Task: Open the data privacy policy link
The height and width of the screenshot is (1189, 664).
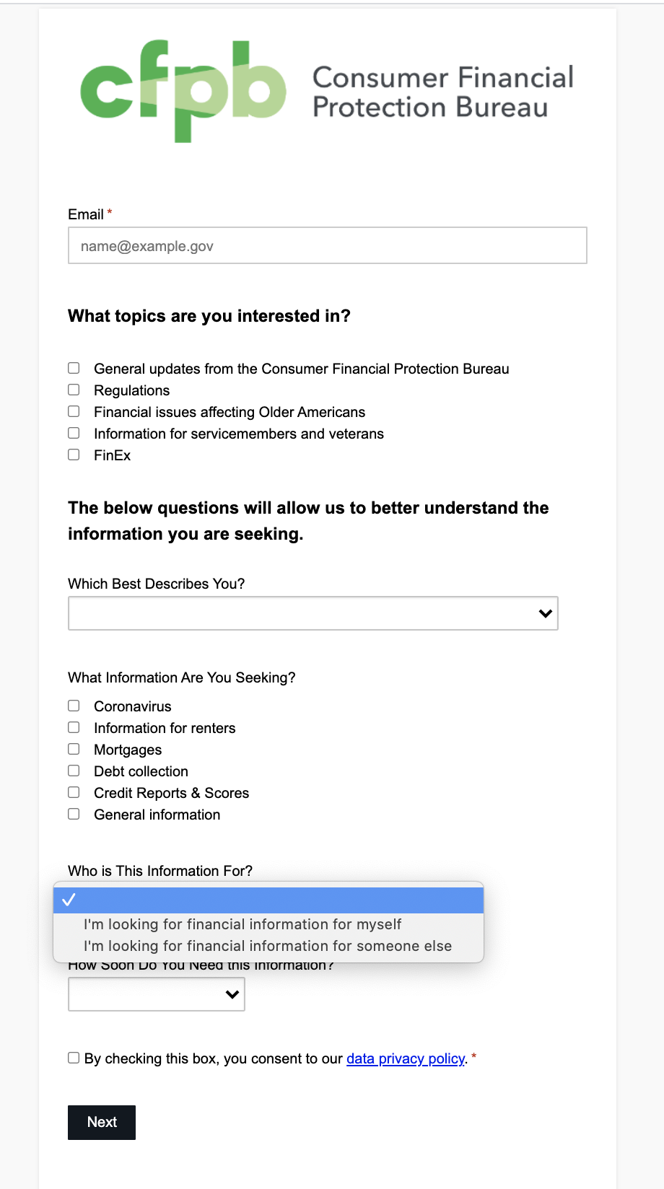Action: pyautogui.click(x=406, y=1058)
